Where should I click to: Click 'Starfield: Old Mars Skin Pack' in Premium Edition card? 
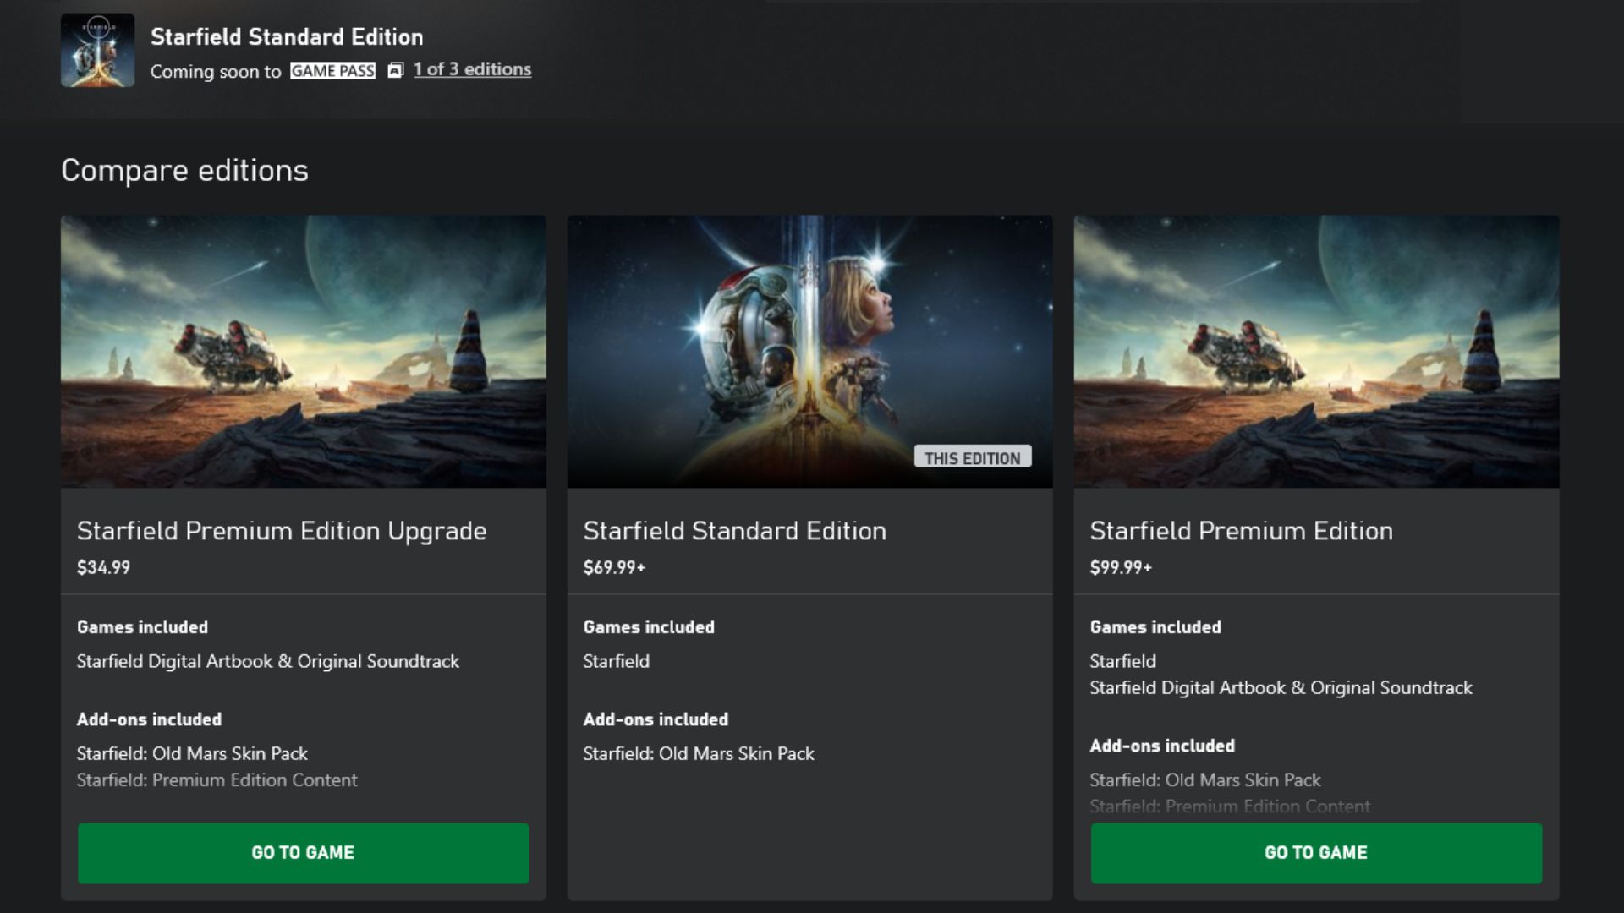[1204, 779]
